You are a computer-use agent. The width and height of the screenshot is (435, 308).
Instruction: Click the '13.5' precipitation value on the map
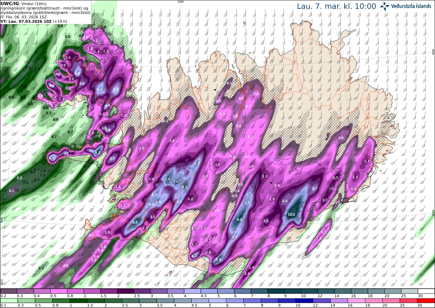[x=291, y=214]
